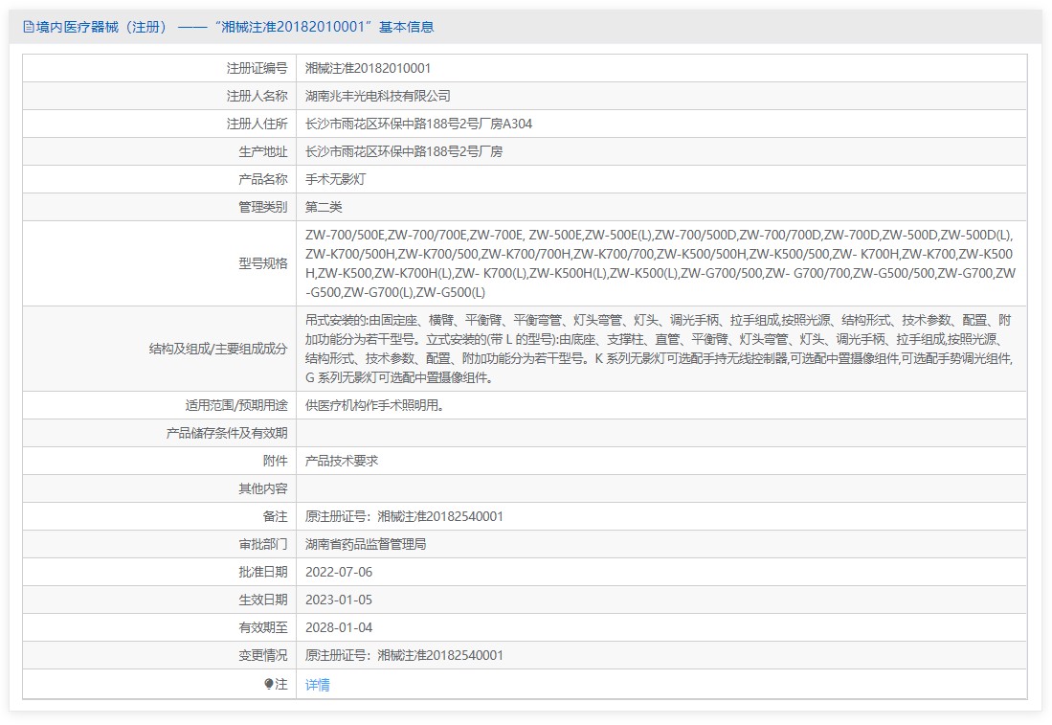Click the 变更情况 label

tap(263, 655)
